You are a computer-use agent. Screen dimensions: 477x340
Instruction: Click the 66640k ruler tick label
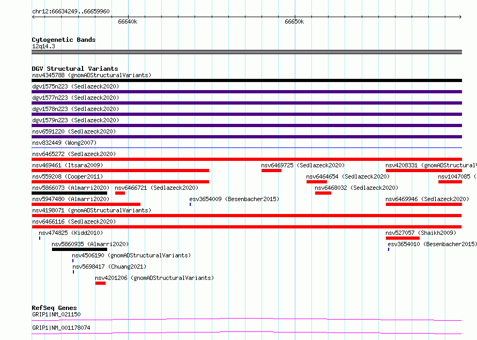128,21
